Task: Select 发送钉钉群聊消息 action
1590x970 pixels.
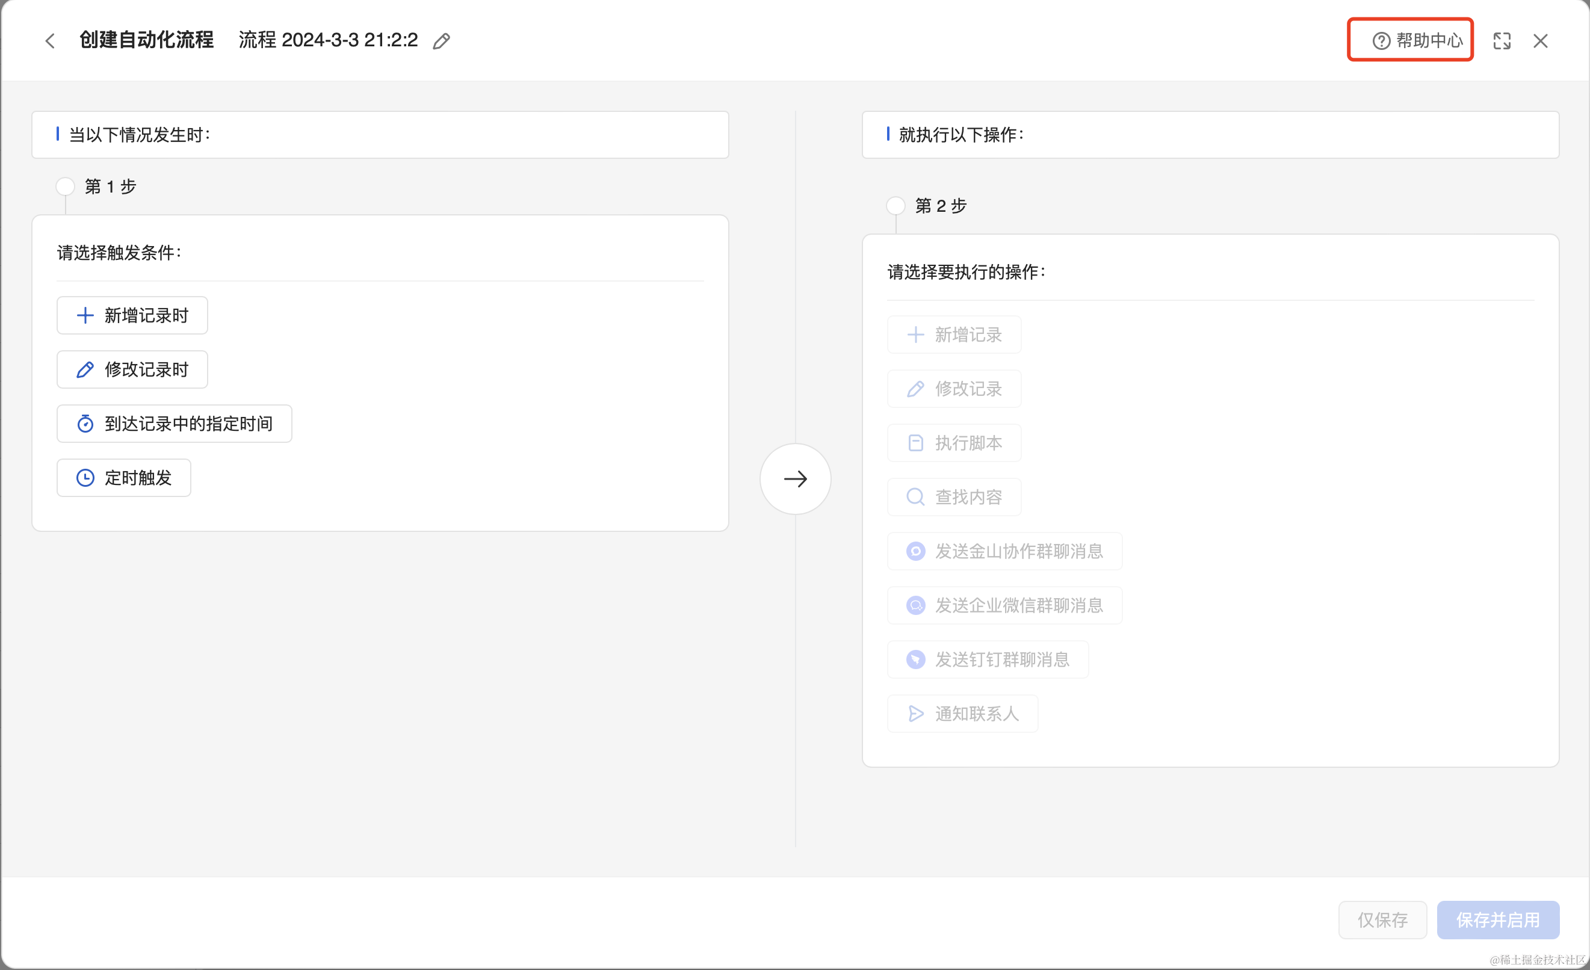Action: pyautogui.click(x=988, y=660)
